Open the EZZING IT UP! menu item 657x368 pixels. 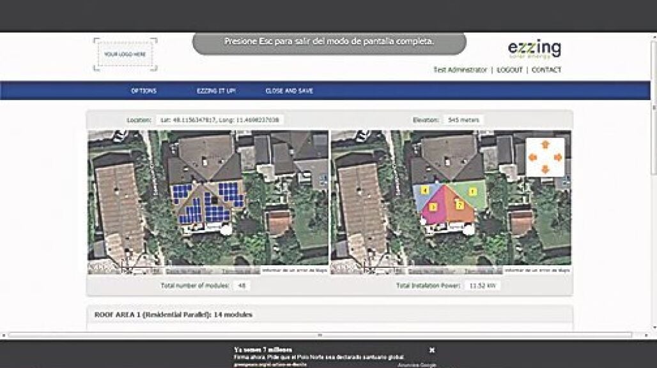click(216, 91)
